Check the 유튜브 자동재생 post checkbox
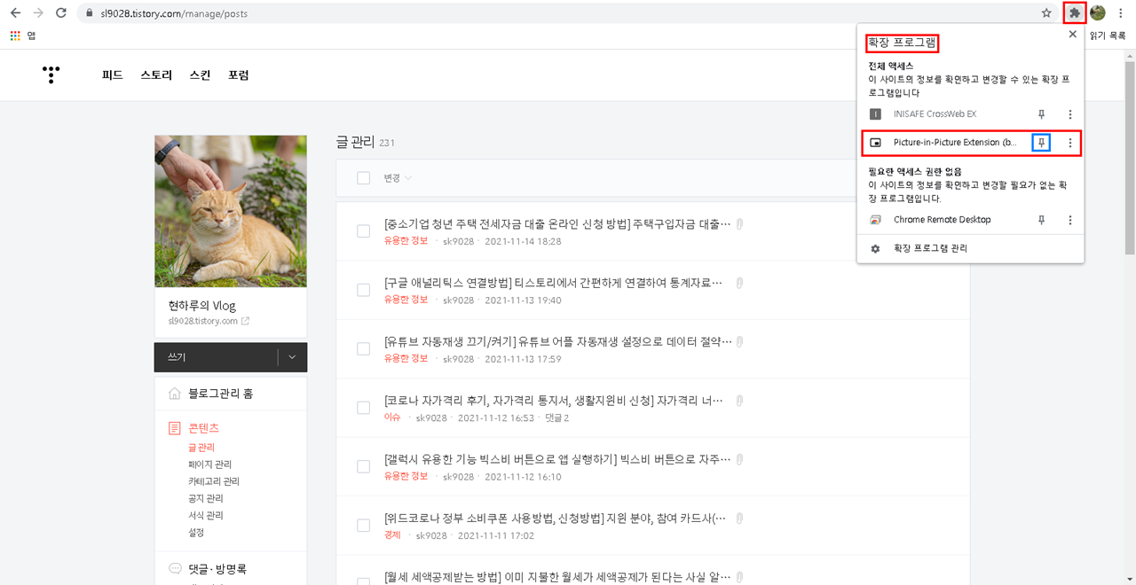Screen dimensions: 1136x585 (x=363, y=349)
